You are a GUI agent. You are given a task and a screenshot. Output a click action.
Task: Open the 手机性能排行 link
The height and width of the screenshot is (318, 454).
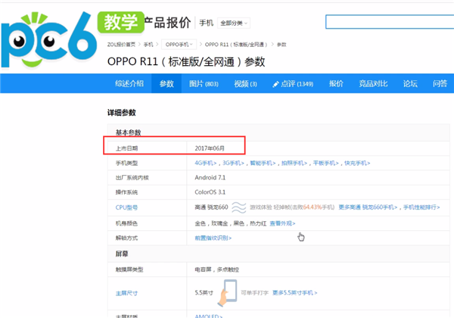coord(421,207)
